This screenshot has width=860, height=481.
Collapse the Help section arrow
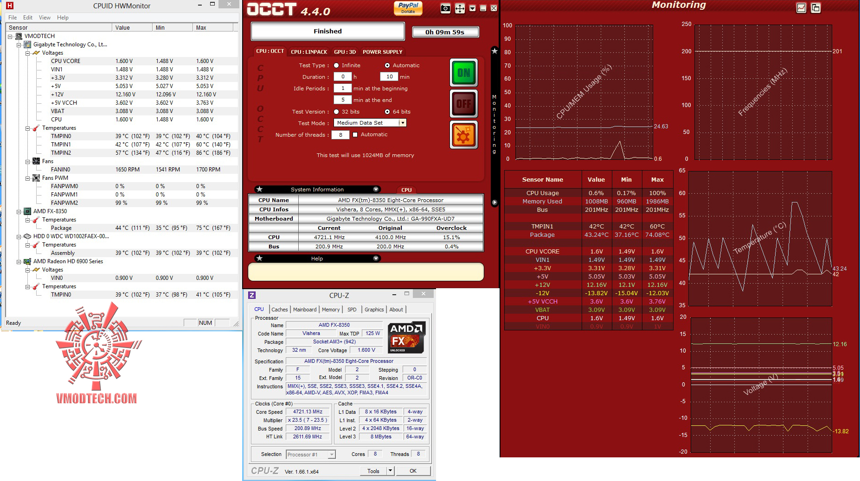pos(376,259)
